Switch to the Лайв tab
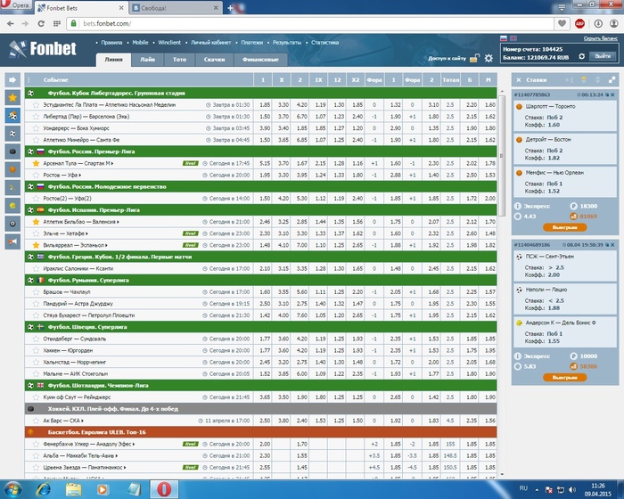The image size is (624, 499). coord(148,60)
